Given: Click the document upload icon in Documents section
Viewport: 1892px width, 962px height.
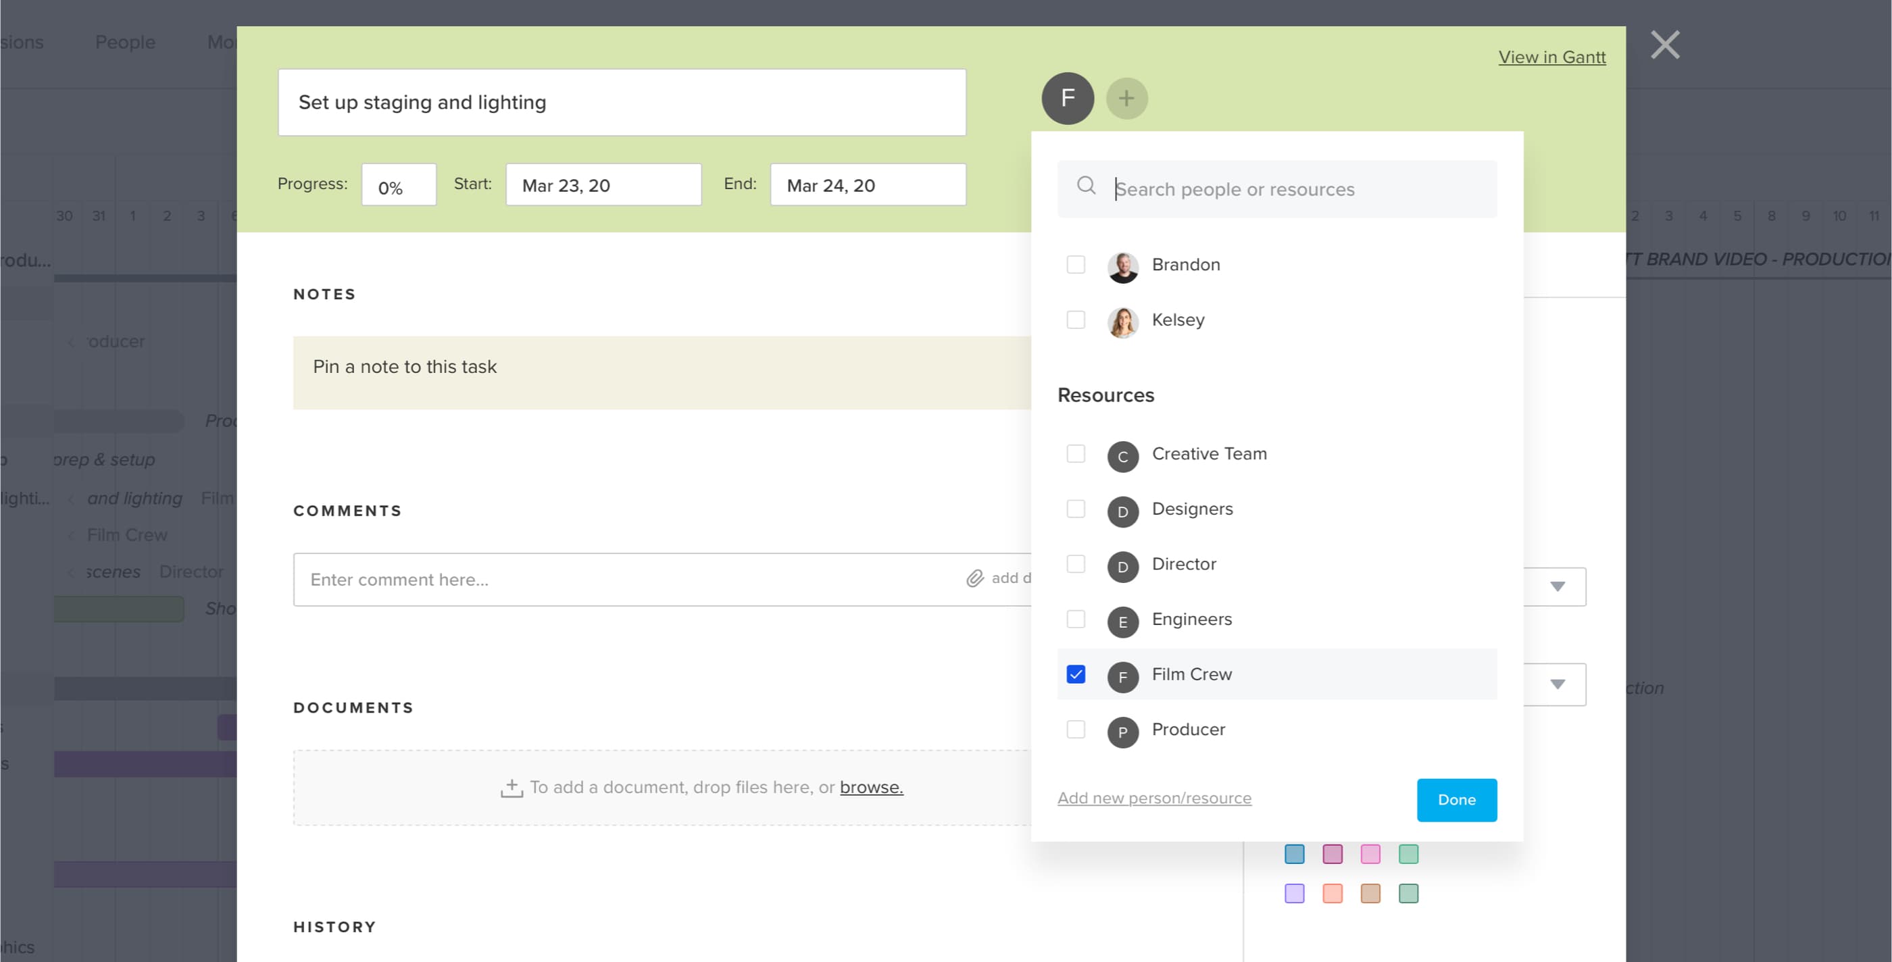Looking at the screenshot, I should 512,786.
